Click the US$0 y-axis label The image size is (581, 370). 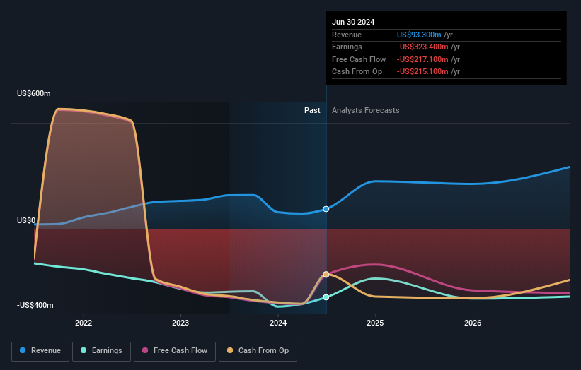point(26,221)
